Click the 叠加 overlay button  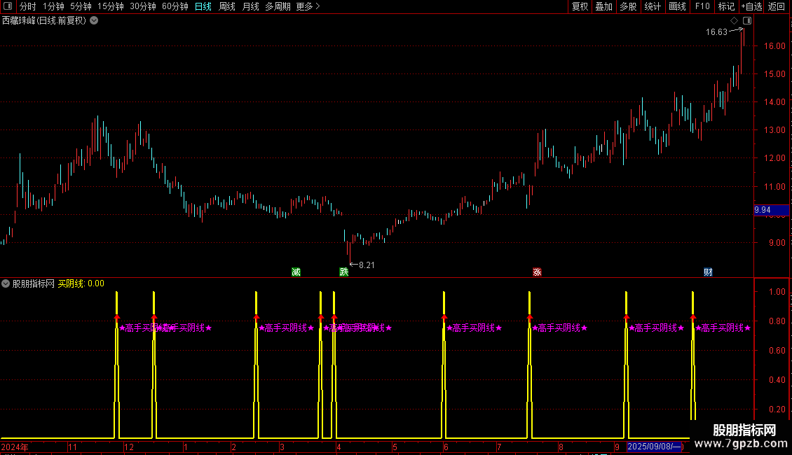tap(604, 6)
